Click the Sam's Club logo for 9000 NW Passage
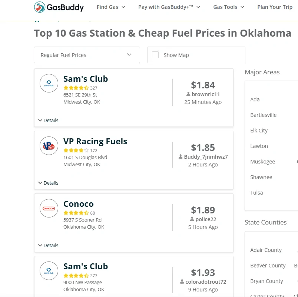 point(49,271)
